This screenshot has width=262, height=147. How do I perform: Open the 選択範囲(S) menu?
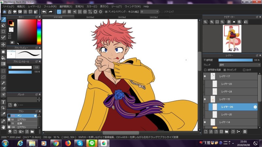pyautogui.click(x=66, y=6)
